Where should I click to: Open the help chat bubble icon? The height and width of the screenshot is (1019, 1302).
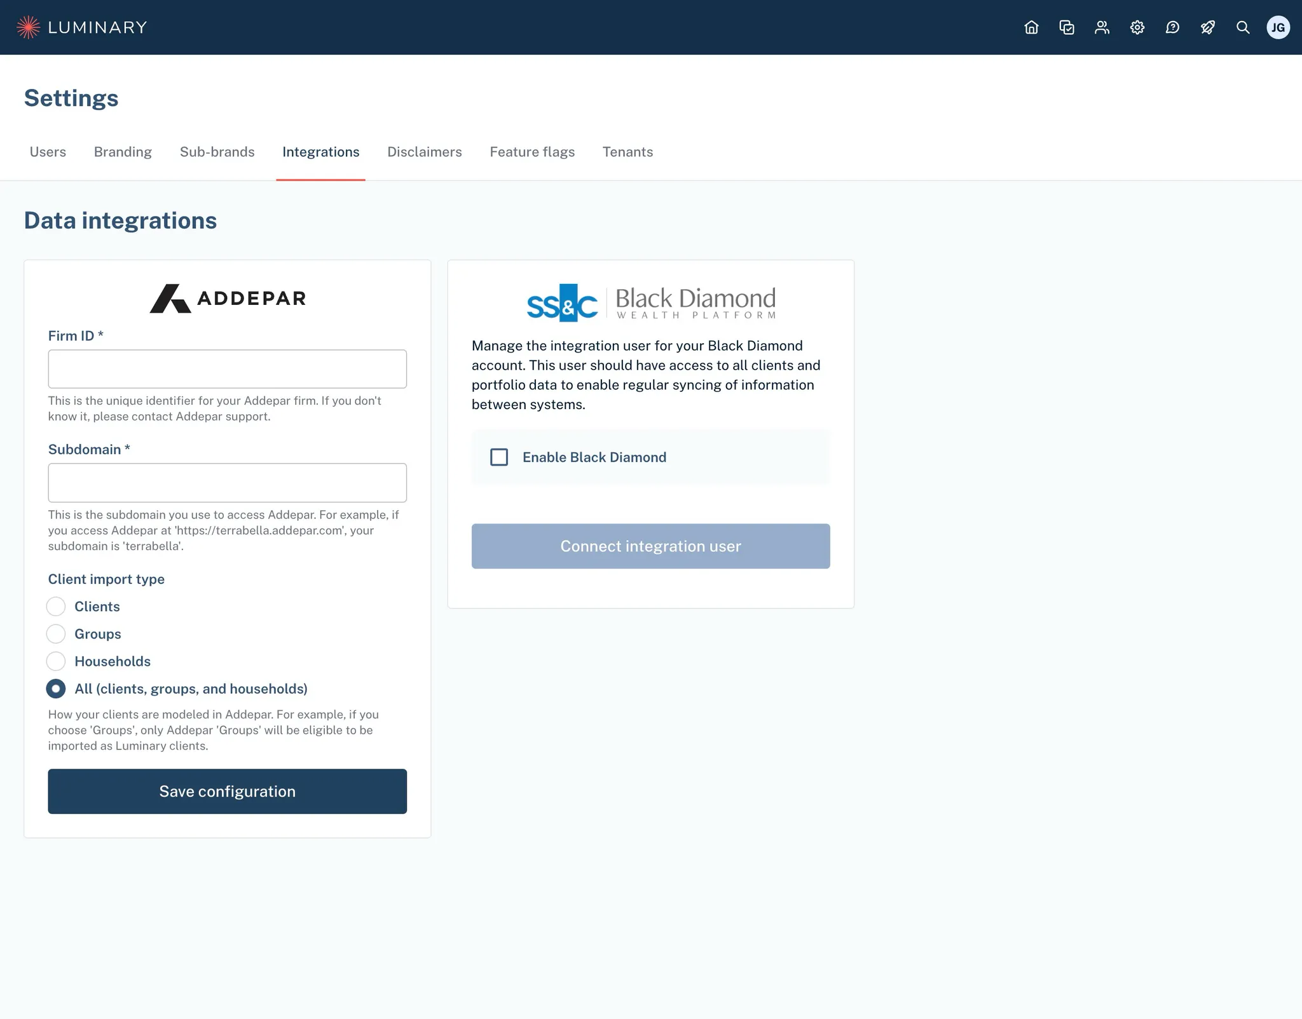1172,27
